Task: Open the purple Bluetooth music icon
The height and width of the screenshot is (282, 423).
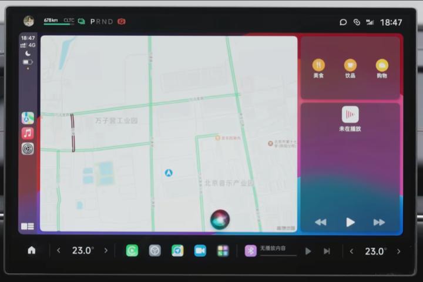Action: tap(251, 251)
